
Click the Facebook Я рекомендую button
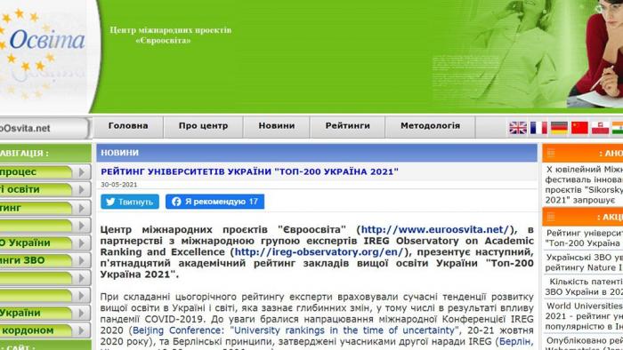pos(214,202)
